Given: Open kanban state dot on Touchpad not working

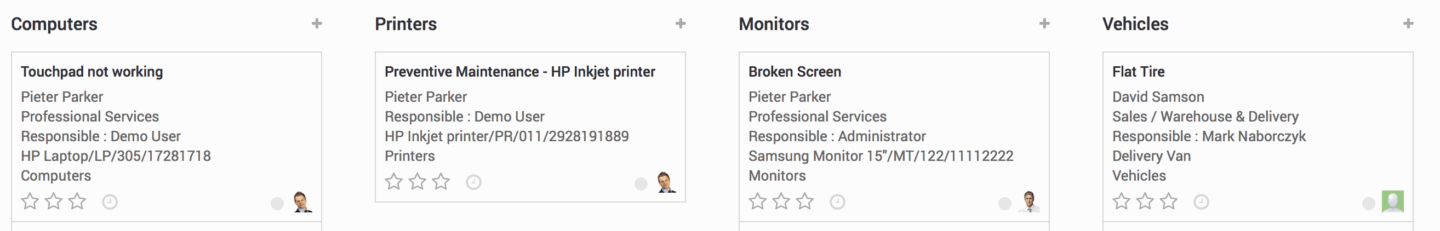Looking at the screenshot, I should click(x=277, y=204).
